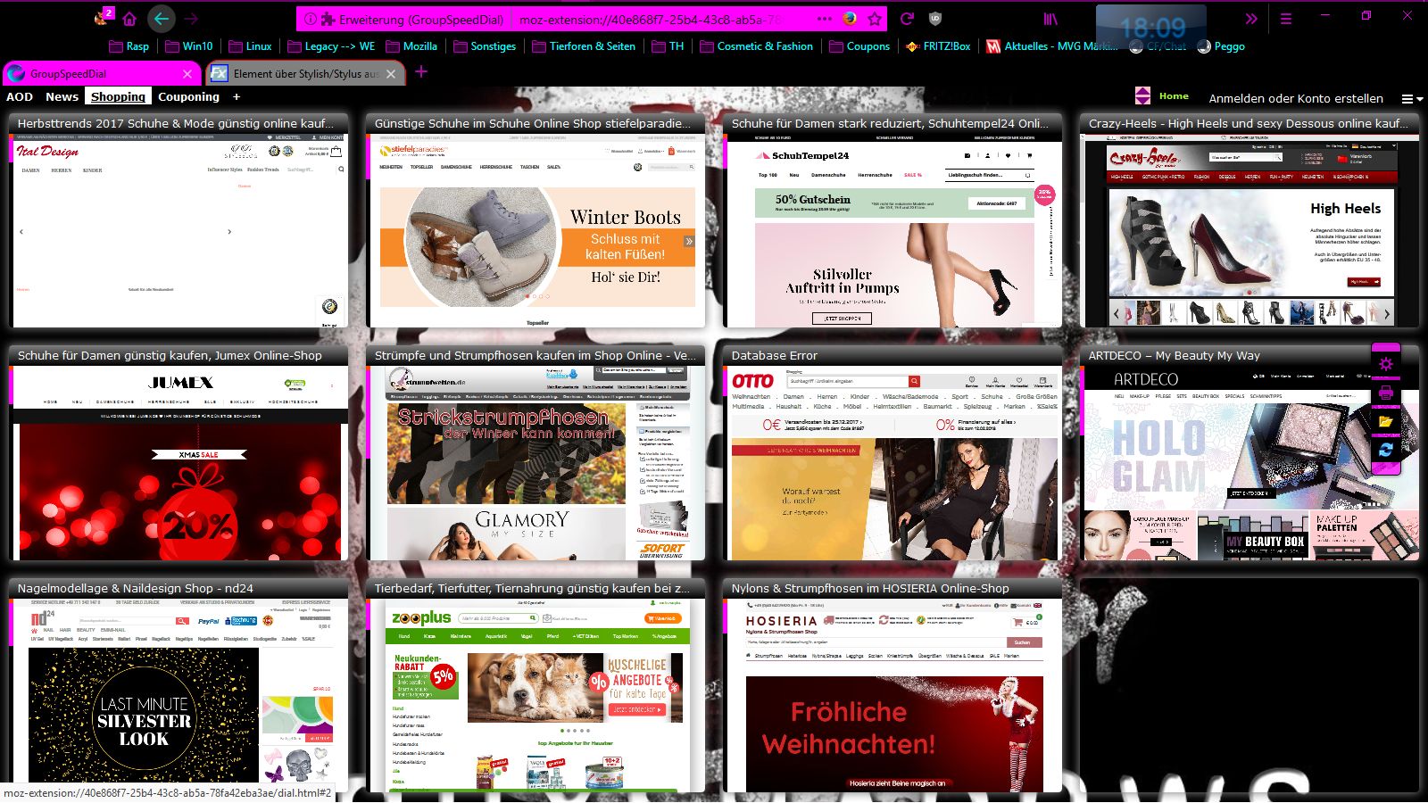Open the Mozilla bookmarks folder
Viewport: 1428px width, 803px height.
[411, 46]
